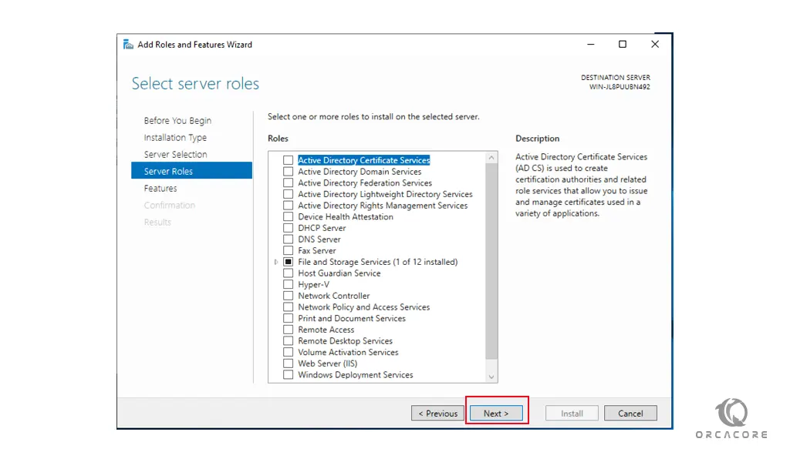Enable the Hyper-V role checkbox
Image resolution: width=790 pixels, height=462 pixels.
288,285
